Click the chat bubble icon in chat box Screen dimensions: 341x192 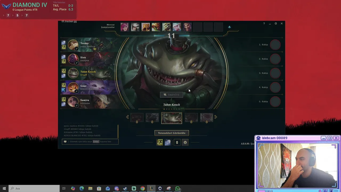point(65,142)
